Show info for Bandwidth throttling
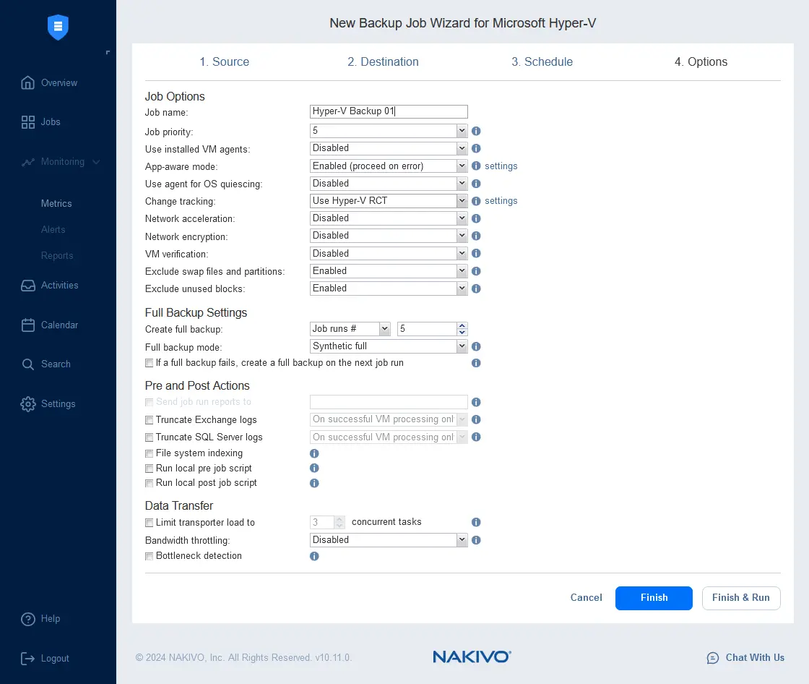The width and height of the screenshot is (809, 684). [x=476, y=540]
